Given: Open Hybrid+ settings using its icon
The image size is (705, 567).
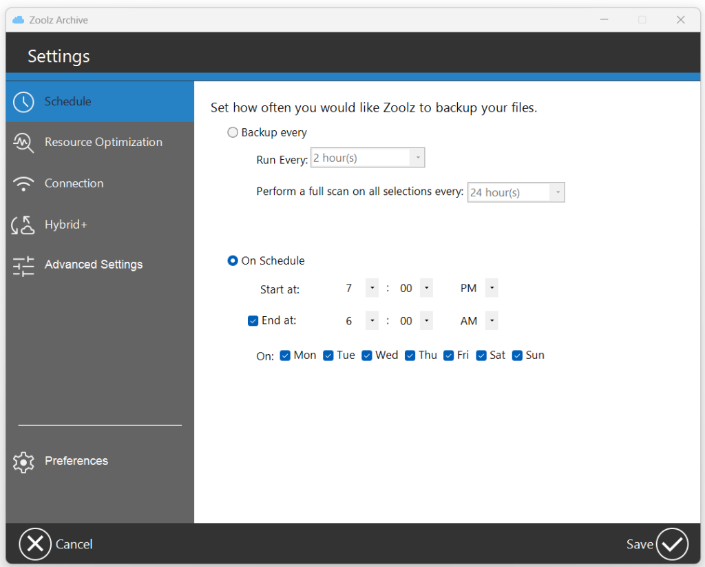Looking at the screenshot, I should tap(23, 224).
